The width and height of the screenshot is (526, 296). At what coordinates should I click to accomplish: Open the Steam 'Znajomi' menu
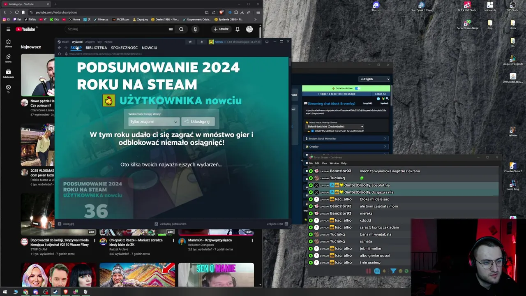click(x=90, y=42)
